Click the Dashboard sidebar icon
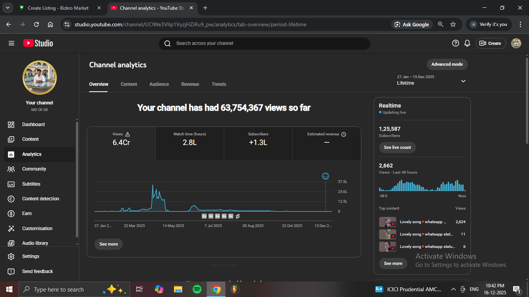 11,125
